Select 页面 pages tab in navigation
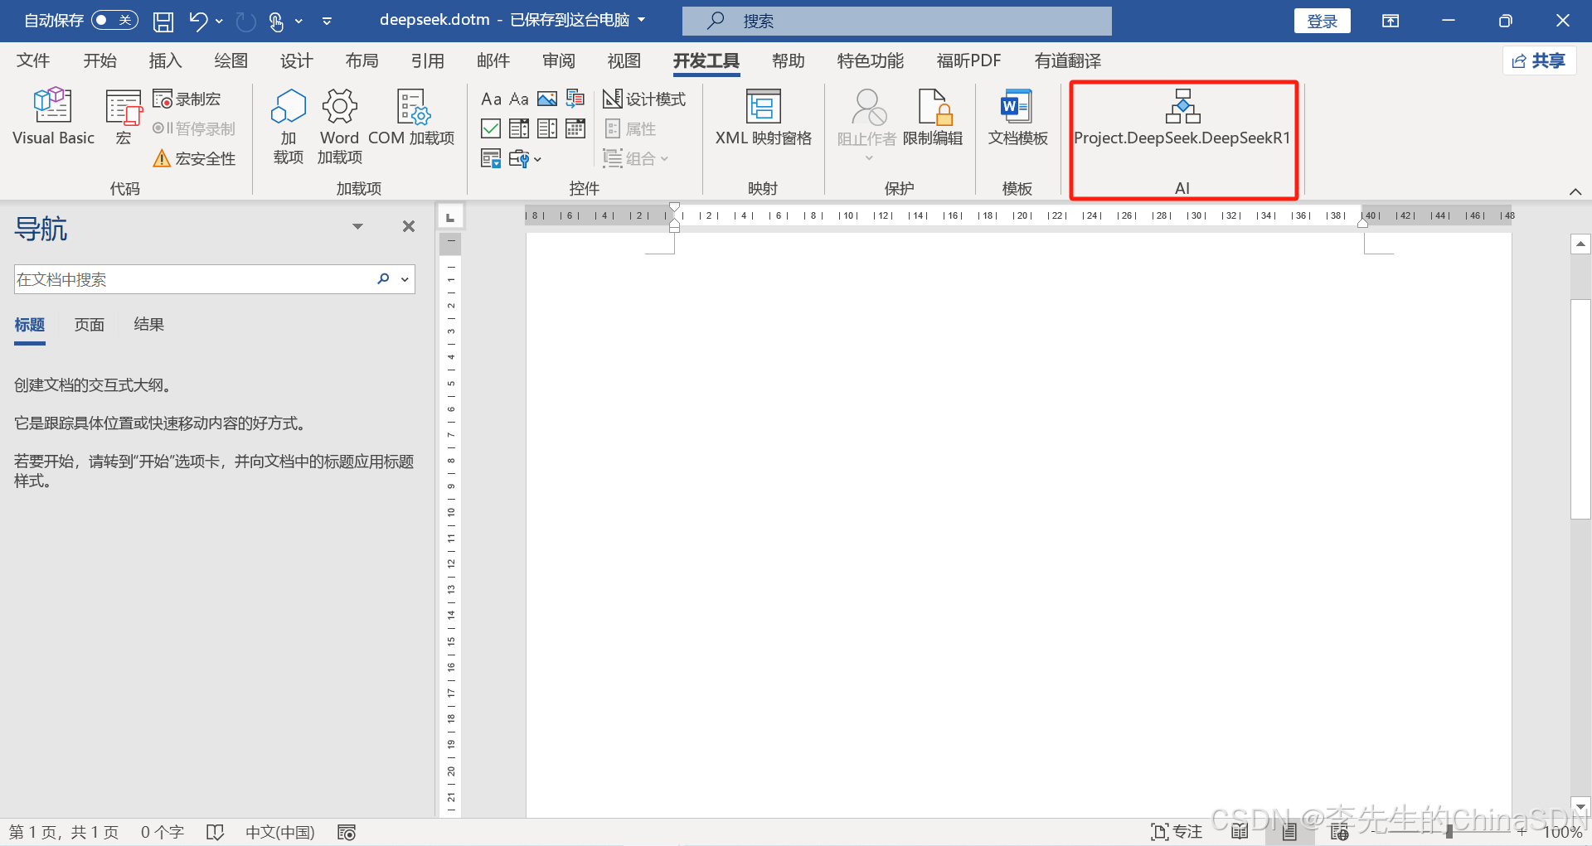The width and height of the screenshot is (1592, 846). pos(90,325)
